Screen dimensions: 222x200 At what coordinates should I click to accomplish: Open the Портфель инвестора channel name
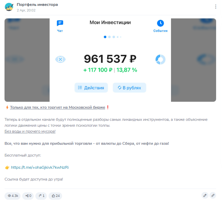click(37, 5)
